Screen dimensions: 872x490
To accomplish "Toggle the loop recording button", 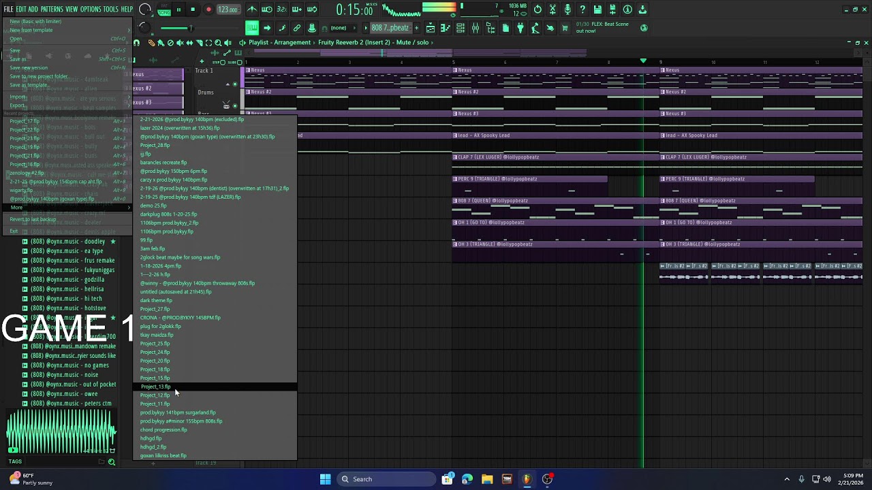I will point(312,10).
